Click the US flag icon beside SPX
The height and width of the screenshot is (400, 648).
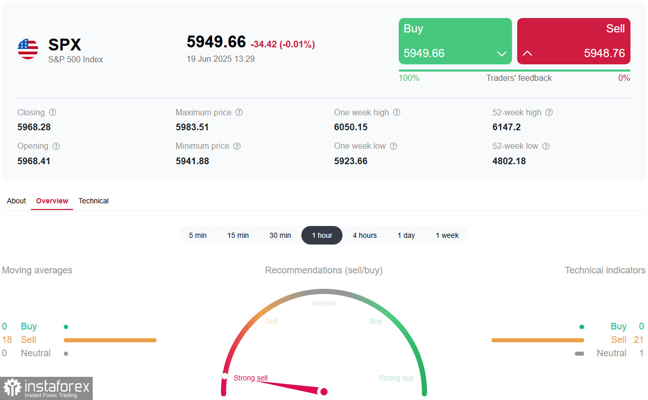pos(28,49)
